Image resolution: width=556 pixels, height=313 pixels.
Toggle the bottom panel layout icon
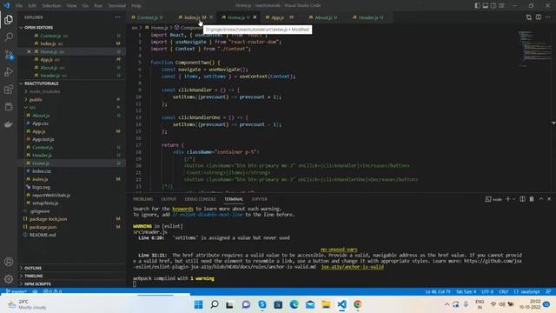click(486, 5)
